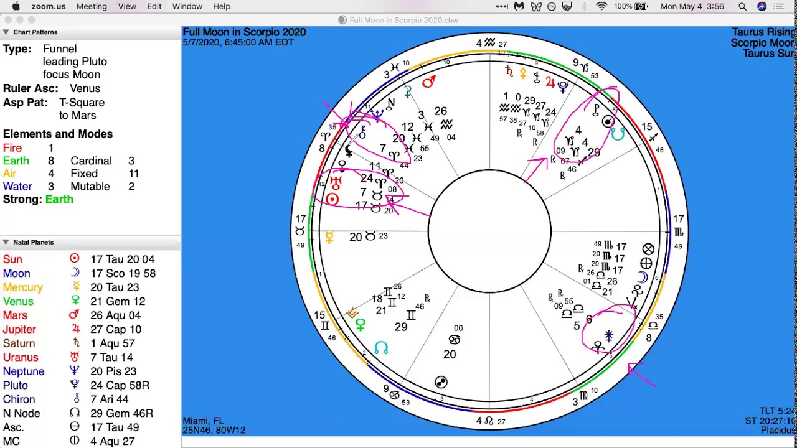Screen dimensions: 797x448
Task: Click the Jupiter symbol in the Natal Planets list
Action: pyautogui.click(x=75, y=329)
